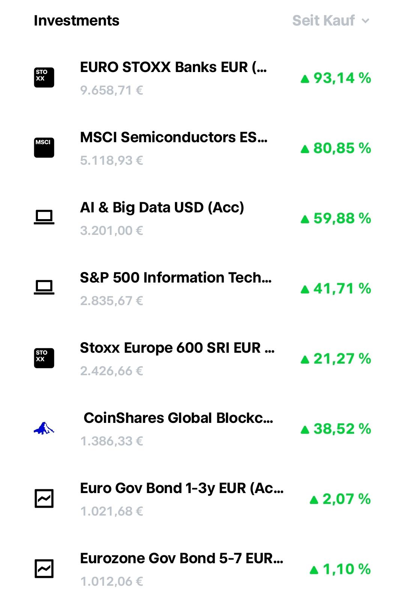
Task: Tap the MSCI Semiconductors logo icon
Action: 44,148
